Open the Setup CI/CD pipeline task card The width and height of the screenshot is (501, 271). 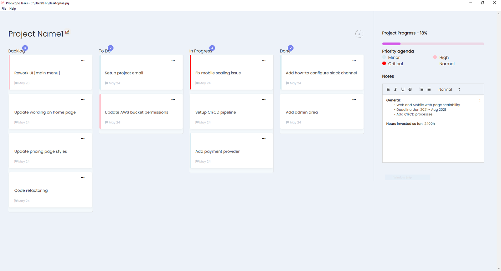(215, 112)
